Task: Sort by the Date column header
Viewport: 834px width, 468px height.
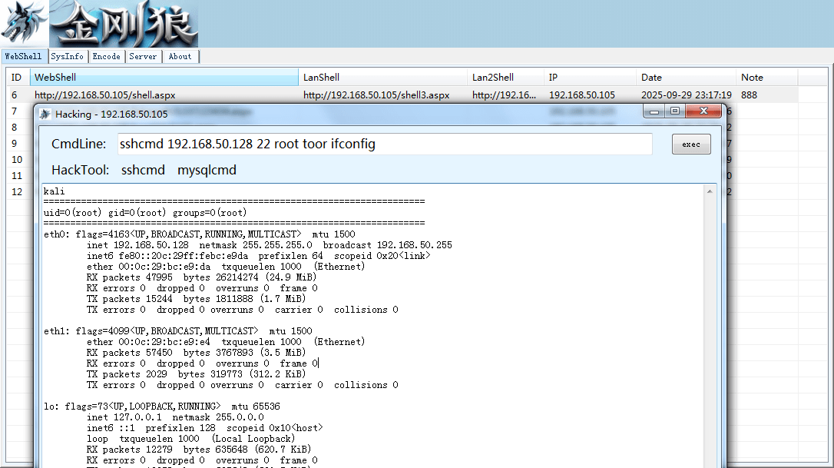Action: 686,77
